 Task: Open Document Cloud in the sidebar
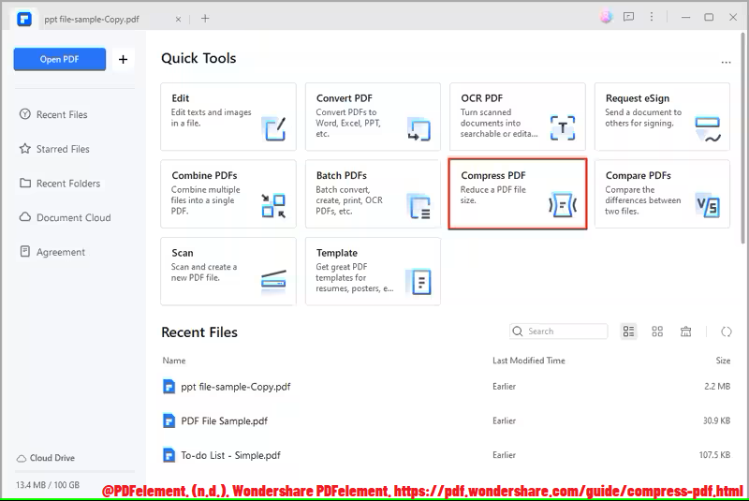(x=65, y=218)
